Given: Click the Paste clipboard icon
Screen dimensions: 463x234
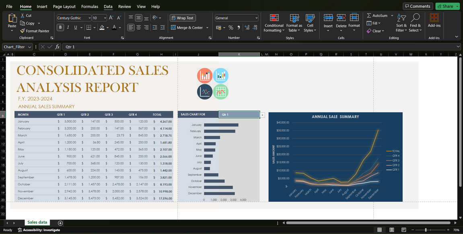Looking at the screenshot, I should pos(12,18).
